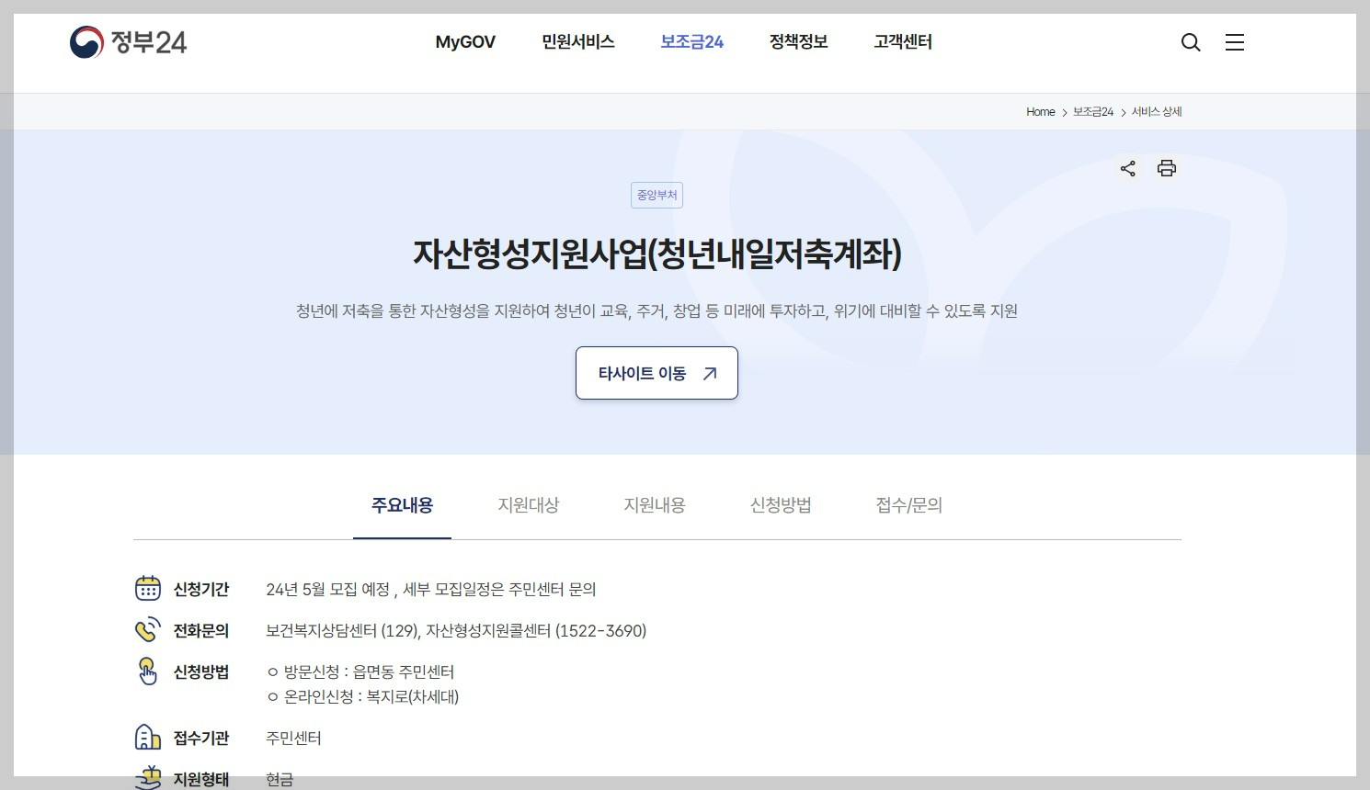Screen dimensions: 1370x790
Task: Click the 서비스 상세 breadcrumb
Action: click(x=1157, y=112)
